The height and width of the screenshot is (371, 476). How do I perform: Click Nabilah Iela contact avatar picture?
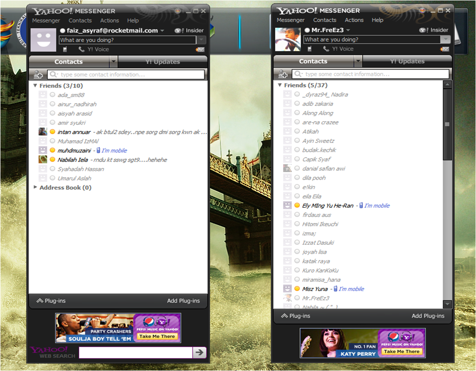pyautogui.click(x=43, y=159)
